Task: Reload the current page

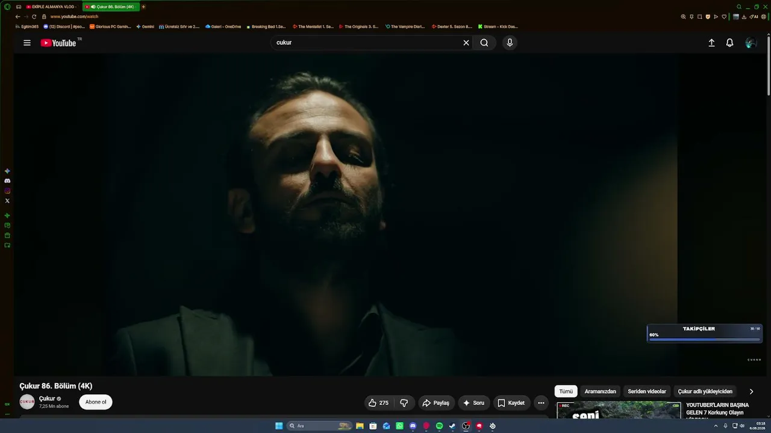Action: pos(34,17)
